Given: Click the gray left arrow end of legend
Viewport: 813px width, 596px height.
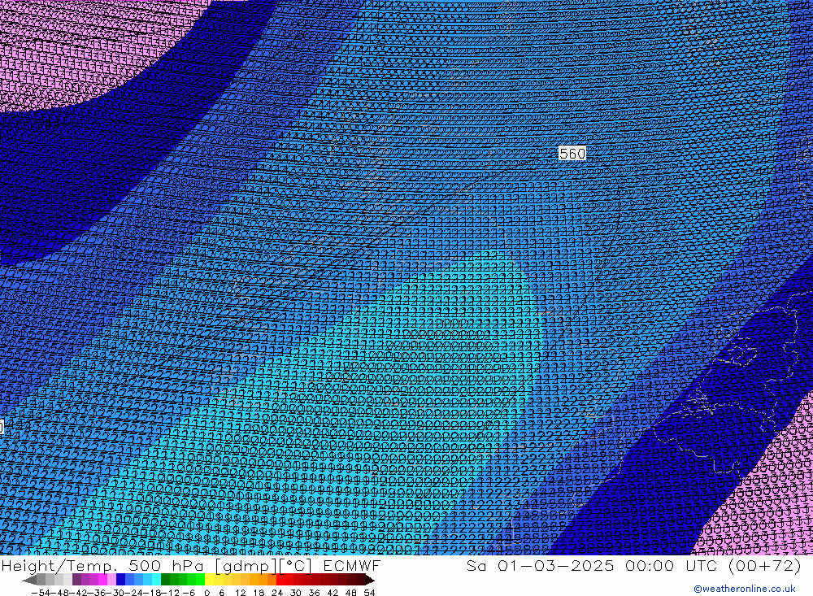Looking at the screenshot, I should click(x=29, y=581).
